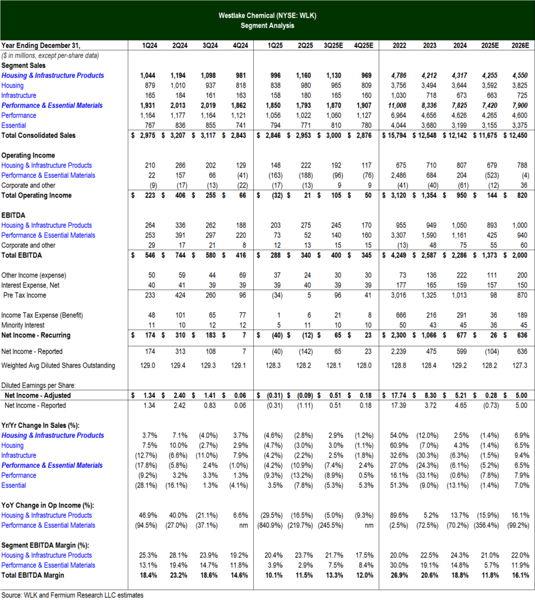Screen dimensions: 535x600
Task: Click the (1.11) reported EPS value for 2Q25
Action: pos(305,405)
